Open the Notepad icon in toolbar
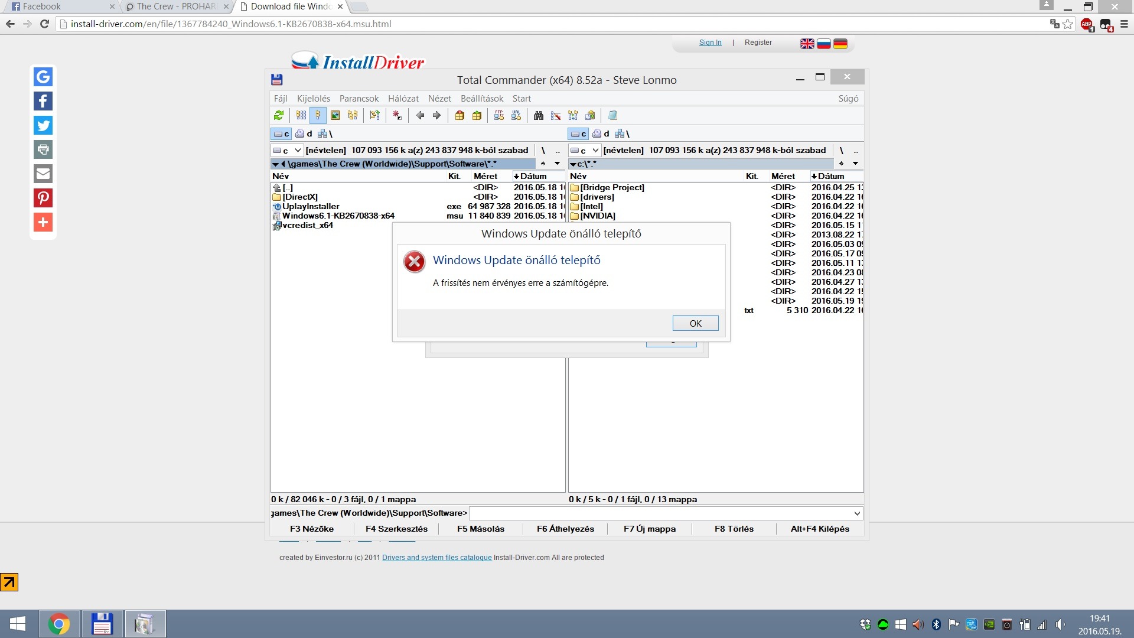The height and width of the screenshot is (638, 1134). [612, 116]
